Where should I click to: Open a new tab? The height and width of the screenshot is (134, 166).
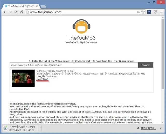point(43,6)
